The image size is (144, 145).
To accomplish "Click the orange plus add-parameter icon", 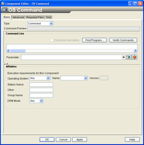I will (x=134, y=57).
